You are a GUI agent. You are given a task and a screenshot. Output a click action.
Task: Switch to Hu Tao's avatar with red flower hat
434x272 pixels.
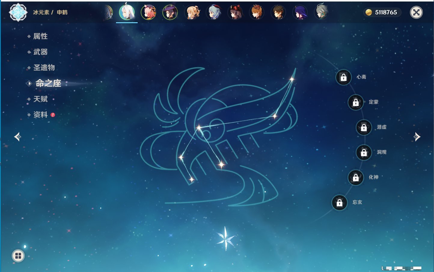coord(235,12)
